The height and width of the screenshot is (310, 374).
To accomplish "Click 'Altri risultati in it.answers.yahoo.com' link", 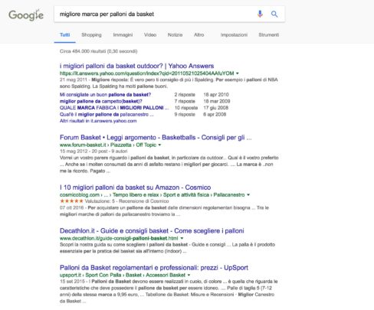I will 98,121.
